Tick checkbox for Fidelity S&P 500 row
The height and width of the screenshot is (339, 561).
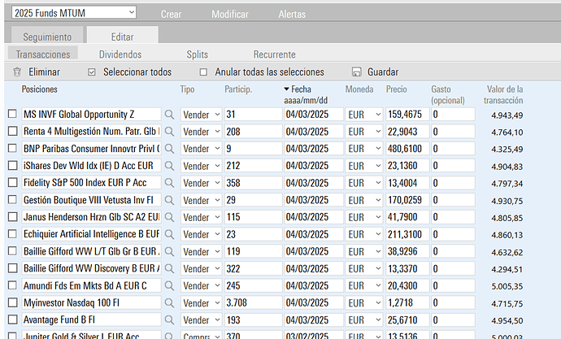point(12,182)
